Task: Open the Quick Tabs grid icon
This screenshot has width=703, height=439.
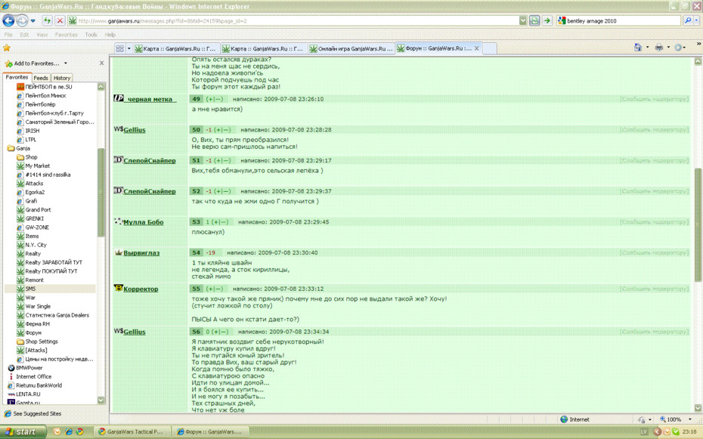Action: [119, 48]
